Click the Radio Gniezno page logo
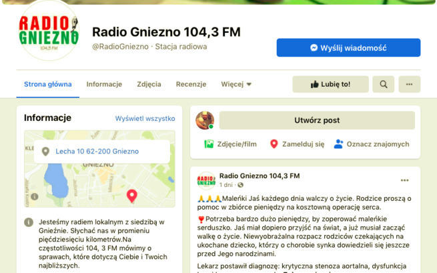This screenshot has width=437, height=273. tap(48, 31)
